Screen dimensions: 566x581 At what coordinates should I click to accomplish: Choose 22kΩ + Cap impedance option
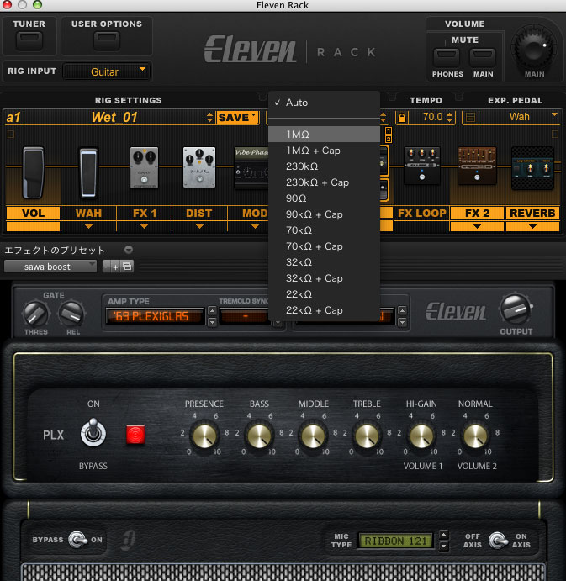tap(324, 310)
